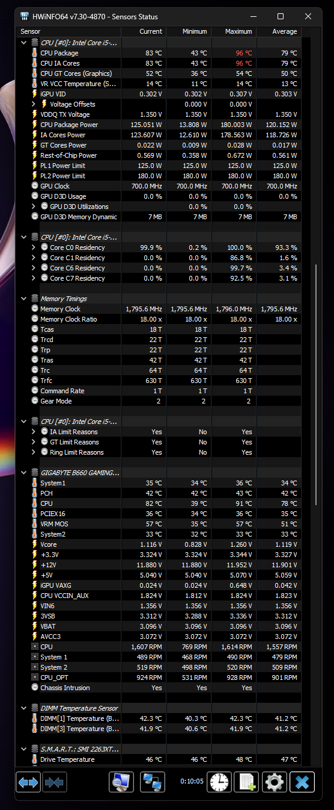334x810 pixels.
Task: Expand Core C6 Residency details
Action: click(34, 268)
